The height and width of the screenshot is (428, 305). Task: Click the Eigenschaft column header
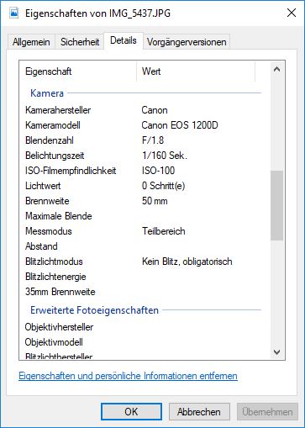[78, 71]
